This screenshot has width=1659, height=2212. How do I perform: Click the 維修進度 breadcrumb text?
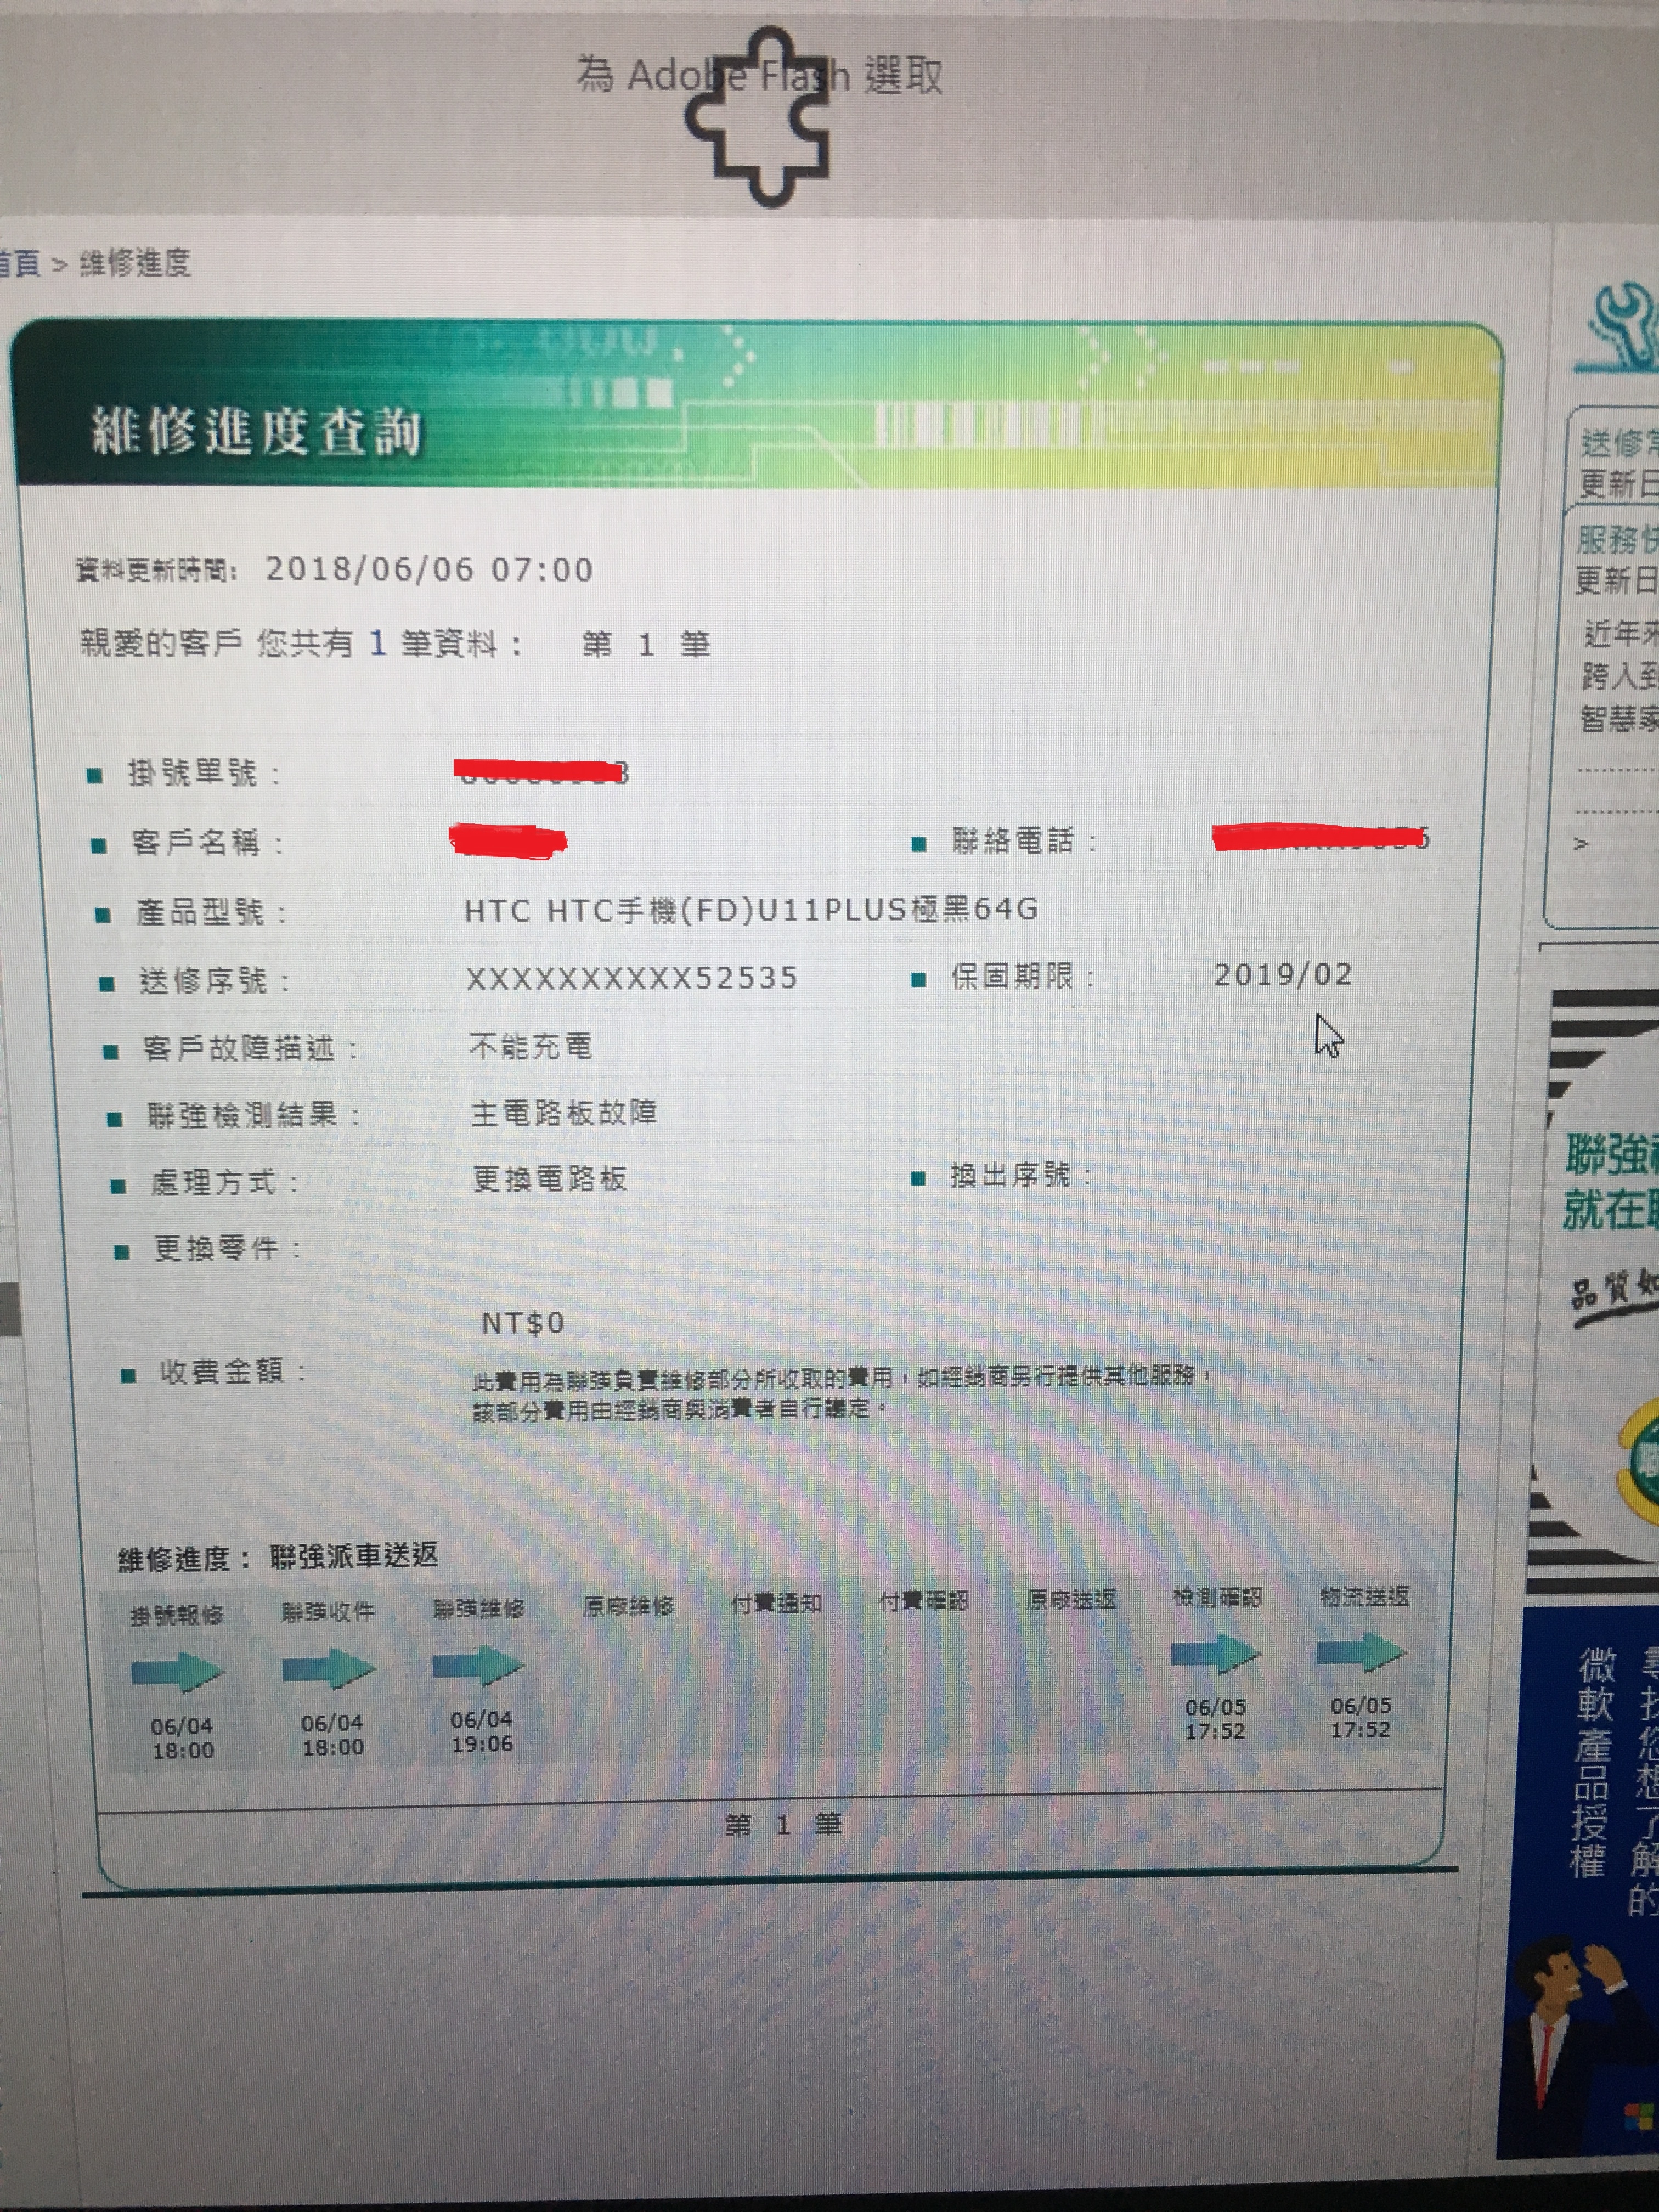pyautogui.click(x=134, y=263)
